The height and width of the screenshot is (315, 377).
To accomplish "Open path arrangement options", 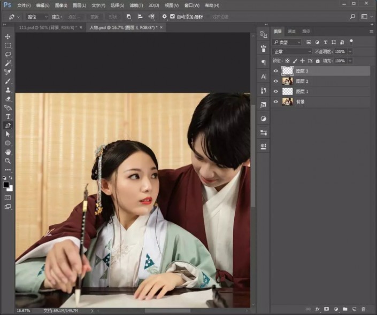I will pos(151,17).
